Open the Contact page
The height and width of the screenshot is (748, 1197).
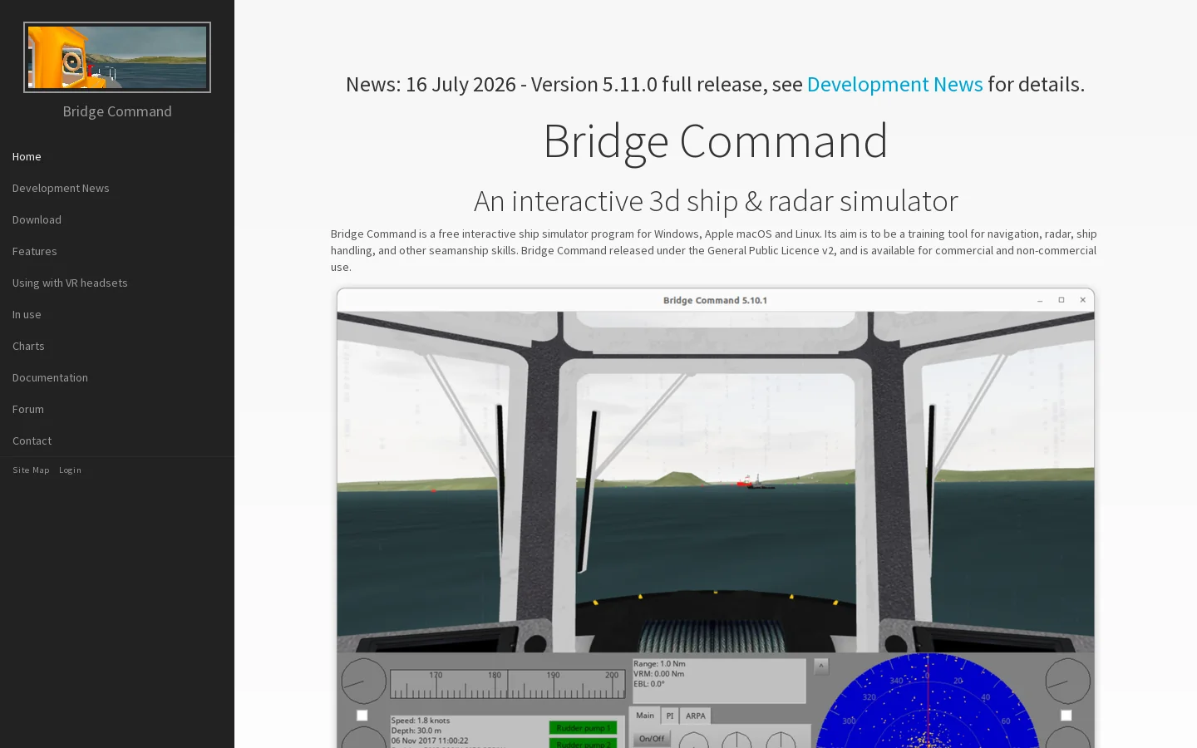point(32,440)
